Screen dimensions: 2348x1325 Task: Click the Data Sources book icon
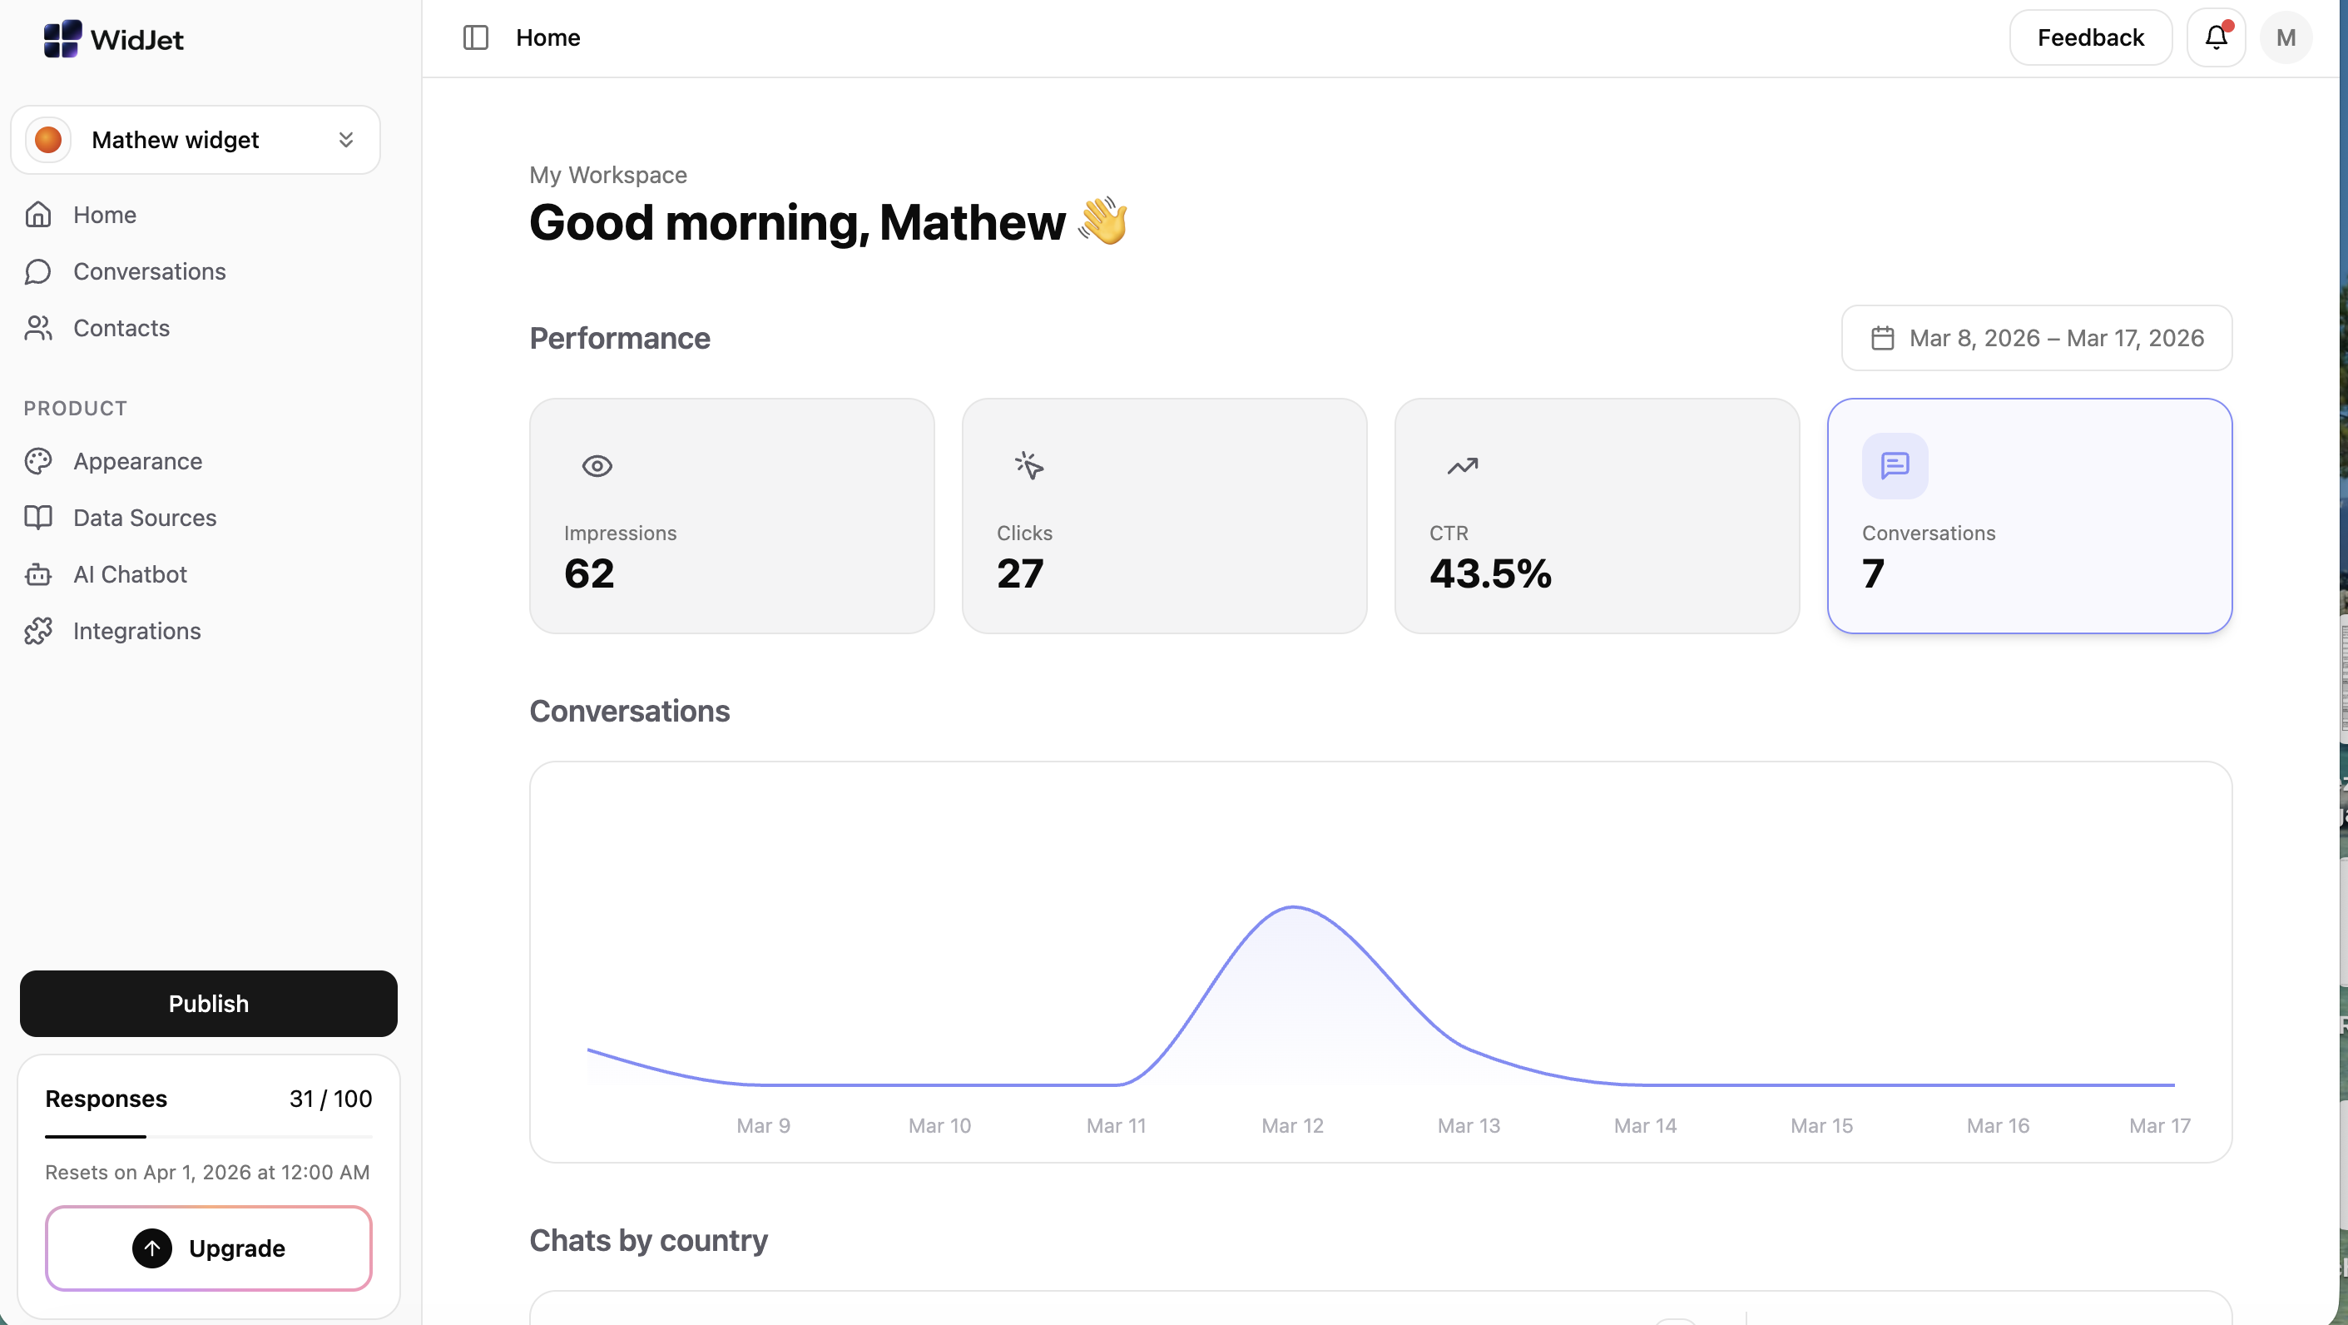pos(38,518)
